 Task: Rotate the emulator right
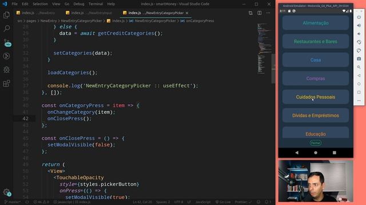pos(359,51)
